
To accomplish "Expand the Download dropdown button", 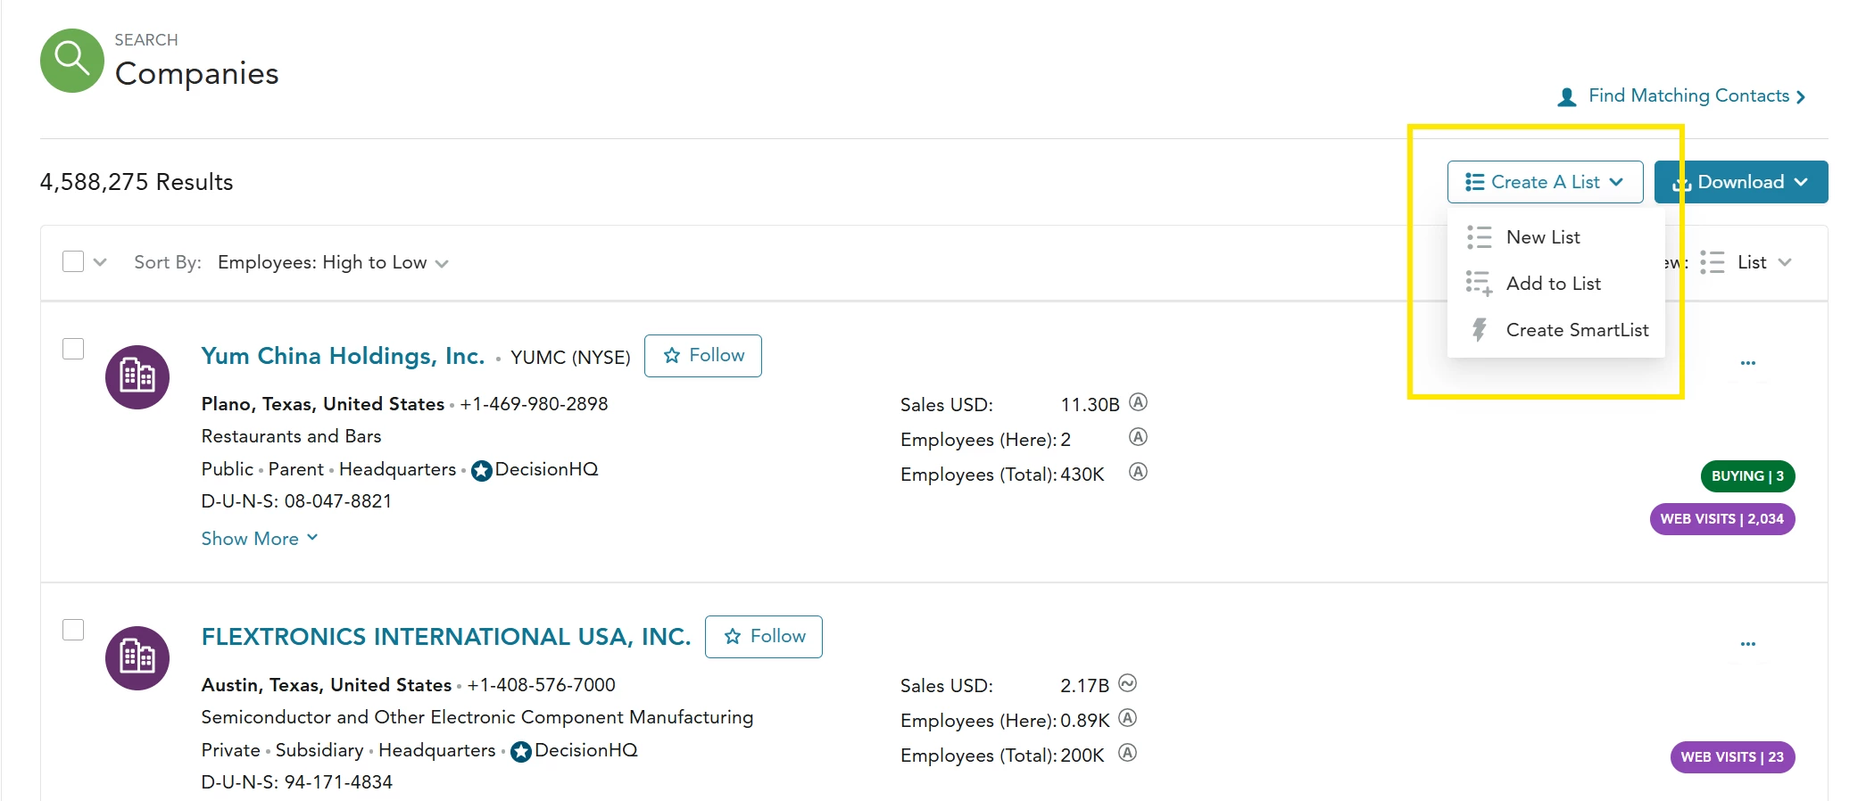I will (x=1741, y=182).
